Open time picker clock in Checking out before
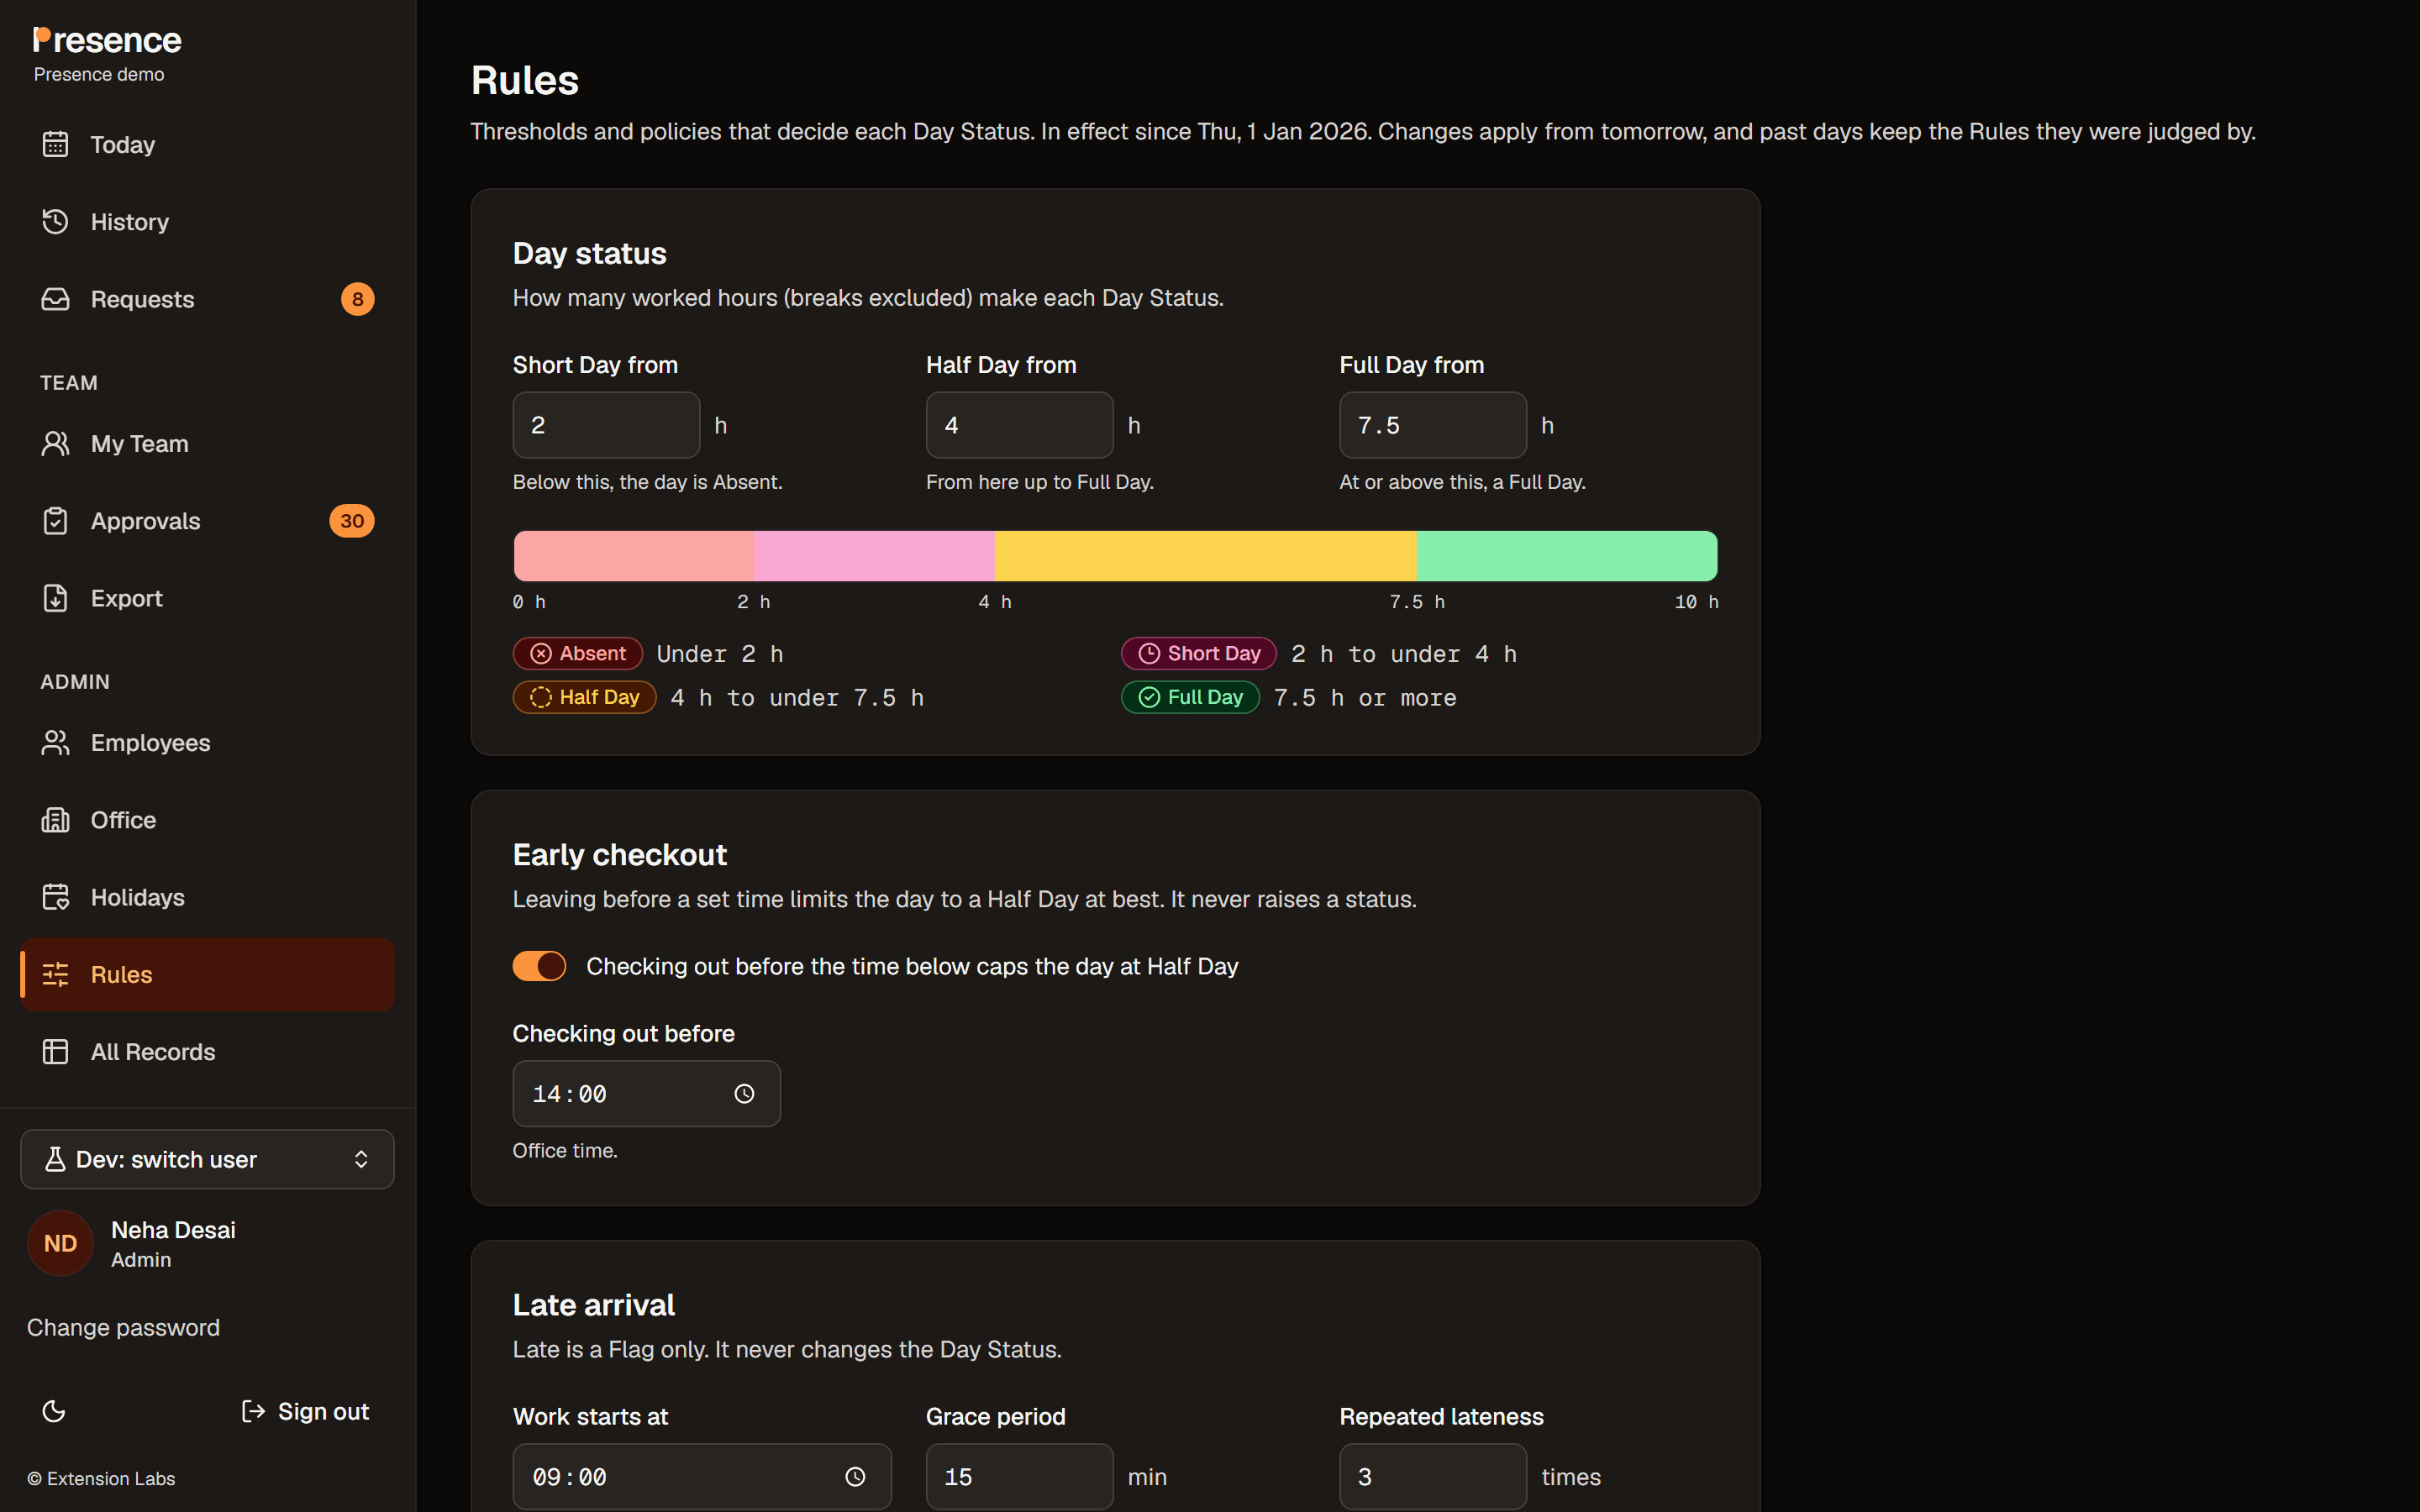Viewport: 2420px width, 1512px height. [744, 1094]
